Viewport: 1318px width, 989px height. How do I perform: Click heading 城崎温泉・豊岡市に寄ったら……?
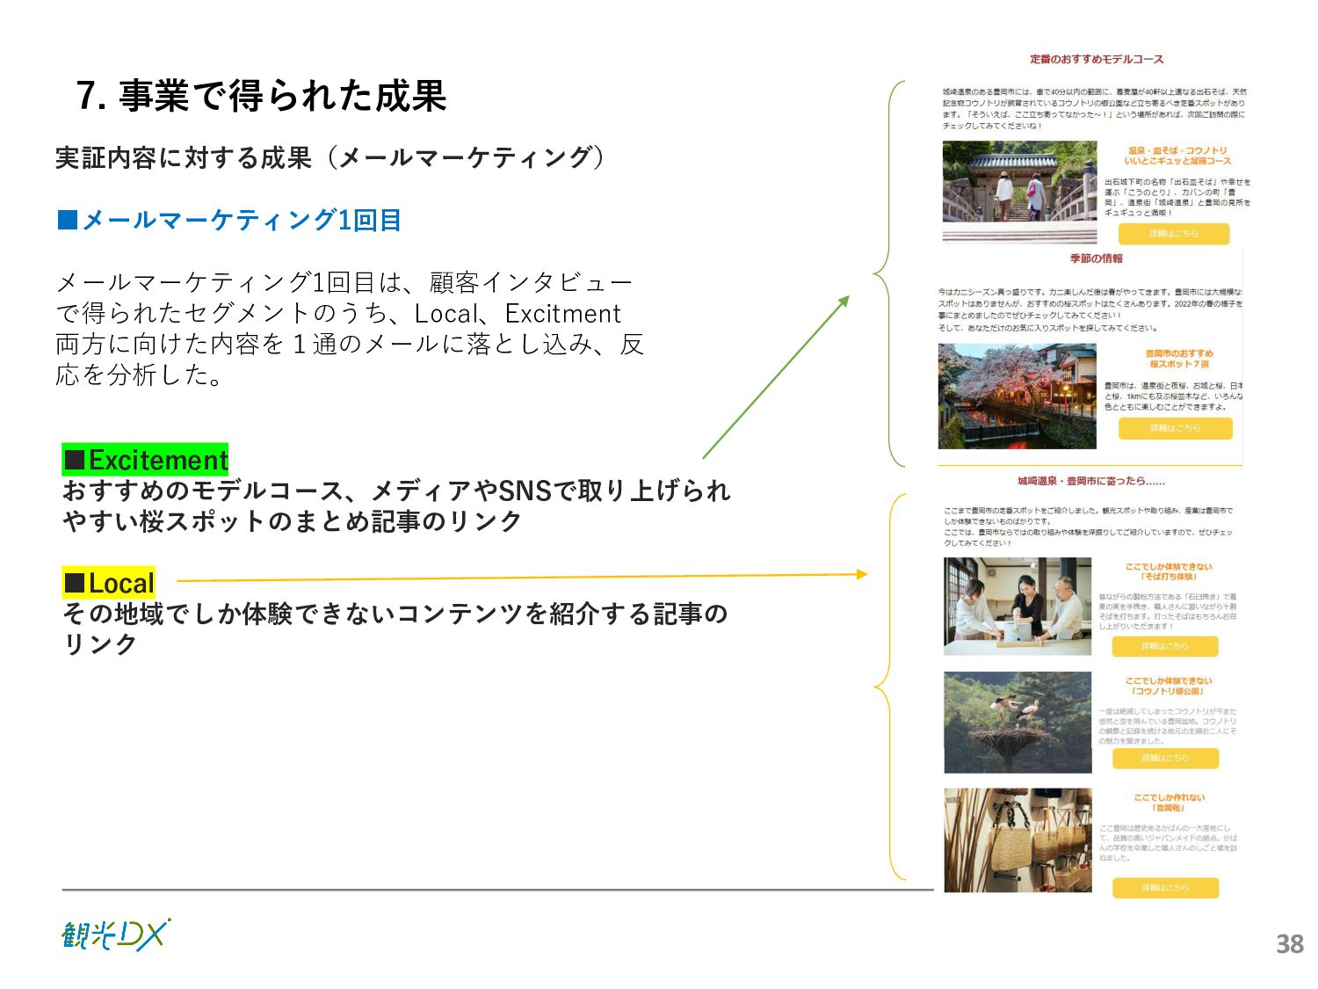[x=1091, y=481]
